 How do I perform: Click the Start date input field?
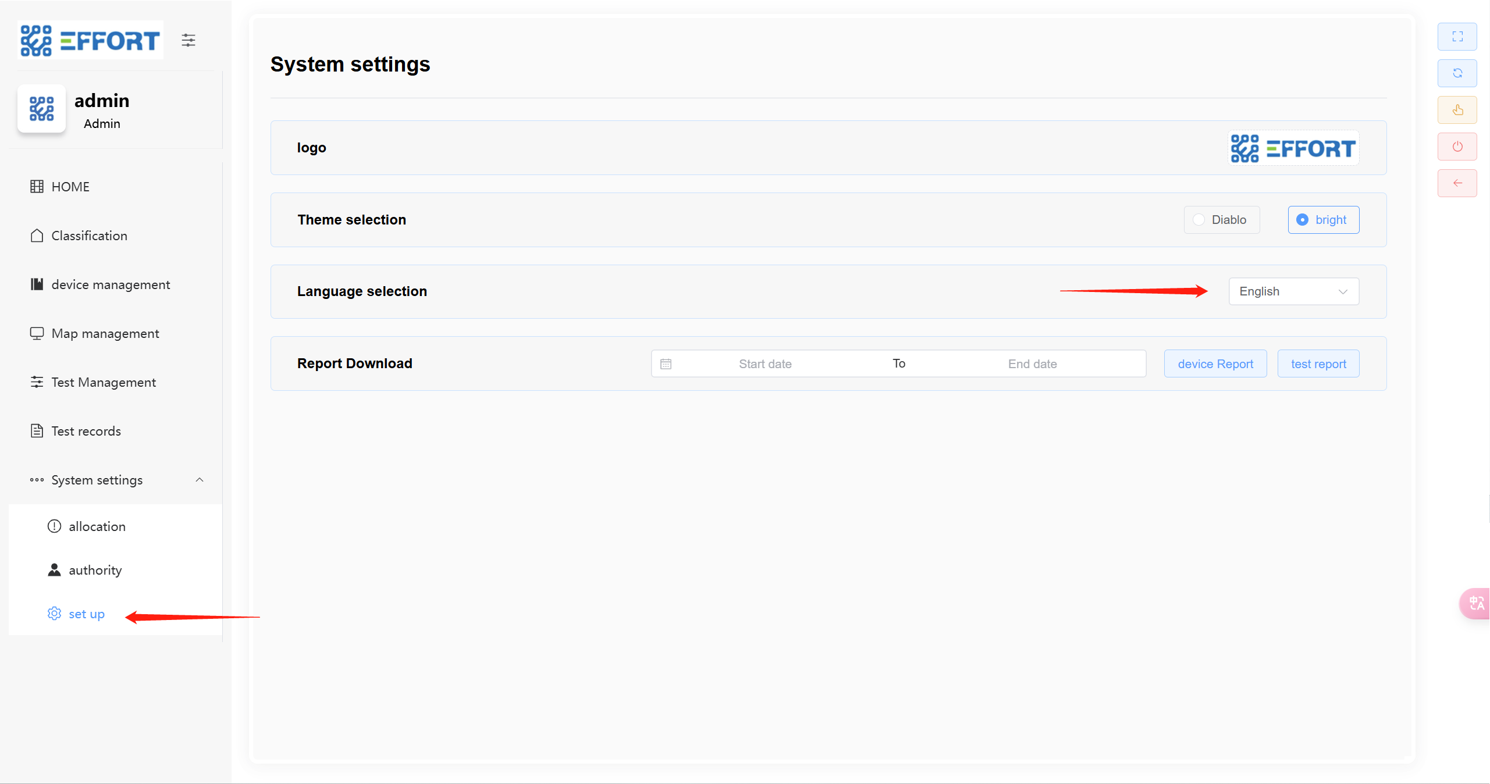click(x=764, y=364)
